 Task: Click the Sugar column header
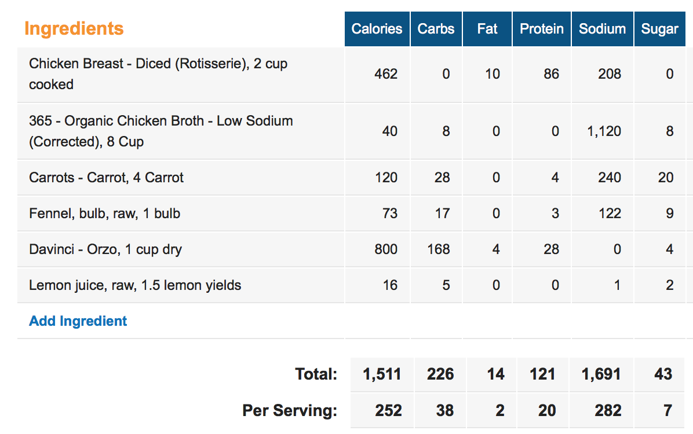660,29
